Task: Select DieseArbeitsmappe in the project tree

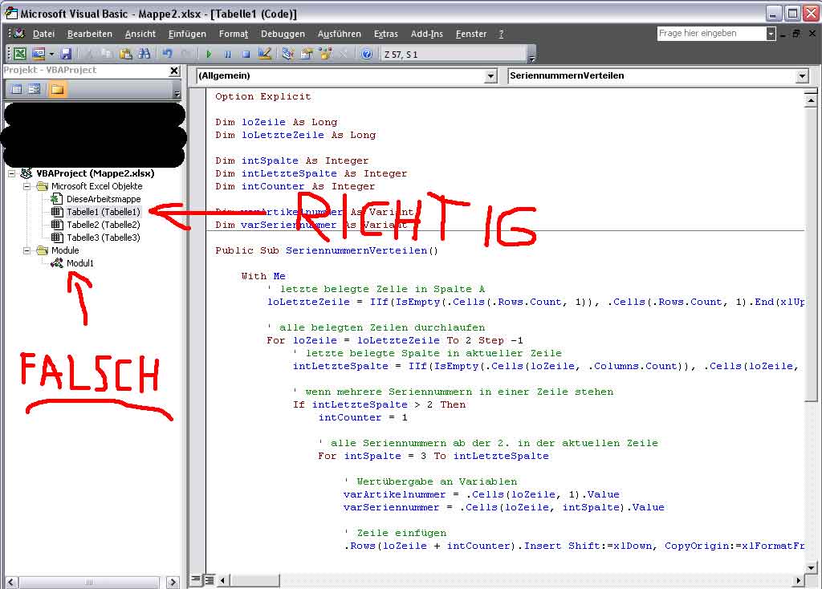Action: pyautogui.click(x=103, y=199)
